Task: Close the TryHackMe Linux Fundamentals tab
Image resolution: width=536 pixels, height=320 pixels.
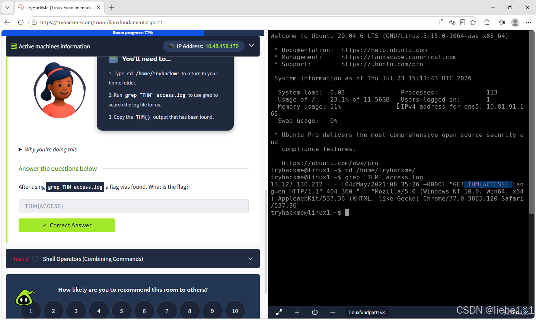Action: (x=98, y=7)
